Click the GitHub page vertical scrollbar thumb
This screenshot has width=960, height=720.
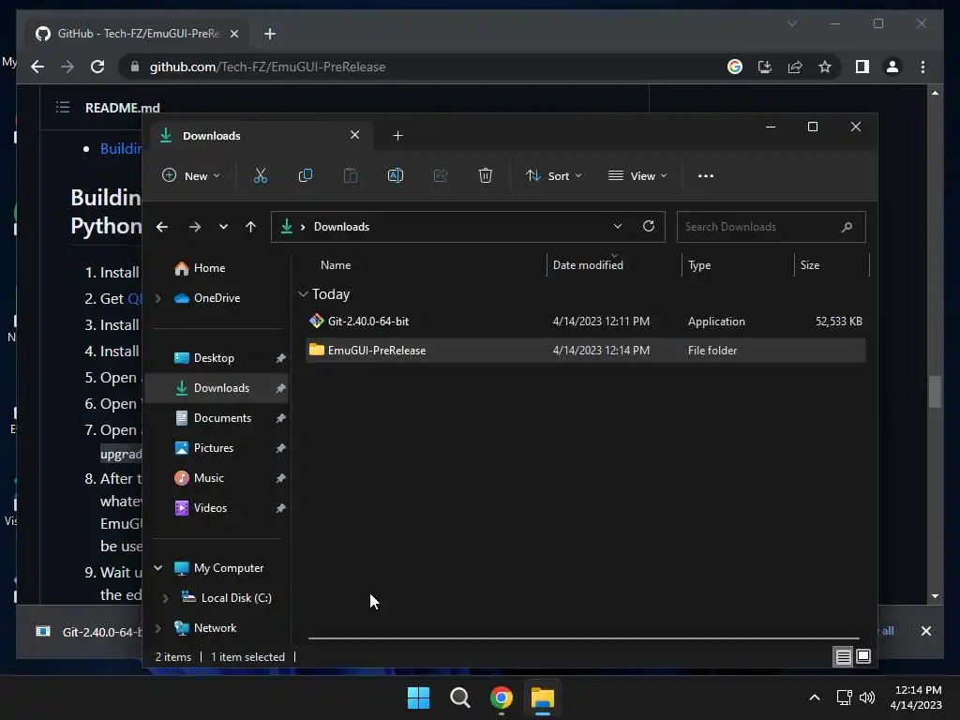(935, 392)
